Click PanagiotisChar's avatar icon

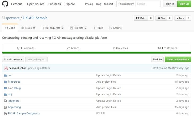6,68
